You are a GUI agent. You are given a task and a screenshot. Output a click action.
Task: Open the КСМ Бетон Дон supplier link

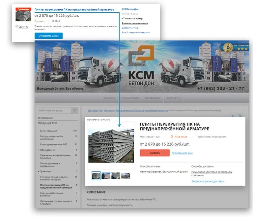(x=130, y=9)
